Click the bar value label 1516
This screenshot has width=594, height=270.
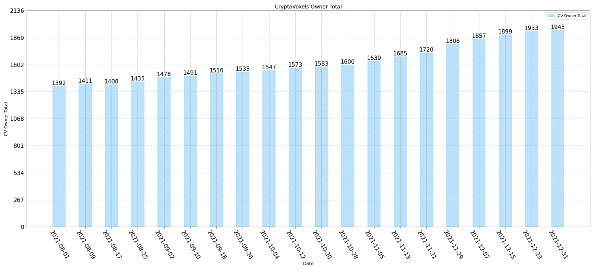coord(216,70)
